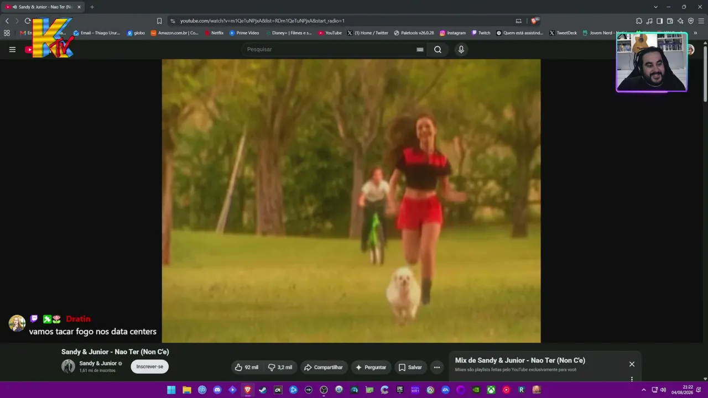Reload the page with the refresh icon
Viewport: 708px width, 398px height.
[x=28, y=21]
